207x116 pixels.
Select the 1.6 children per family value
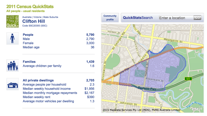point(92,66)
